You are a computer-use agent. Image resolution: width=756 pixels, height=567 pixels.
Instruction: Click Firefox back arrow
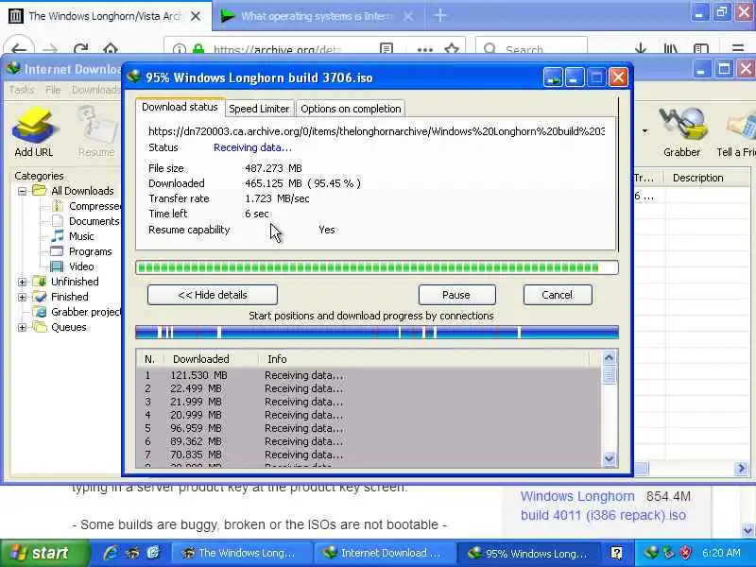(x=19, y=49)
